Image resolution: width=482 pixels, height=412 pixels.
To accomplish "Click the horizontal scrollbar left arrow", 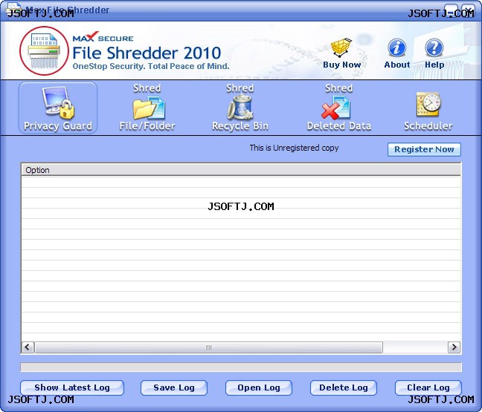I will pos(28,347).
